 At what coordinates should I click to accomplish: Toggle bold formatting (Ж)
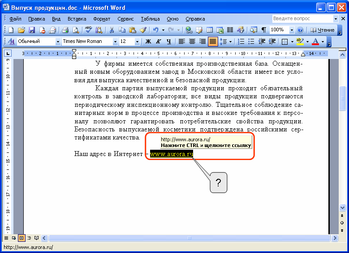147,42
